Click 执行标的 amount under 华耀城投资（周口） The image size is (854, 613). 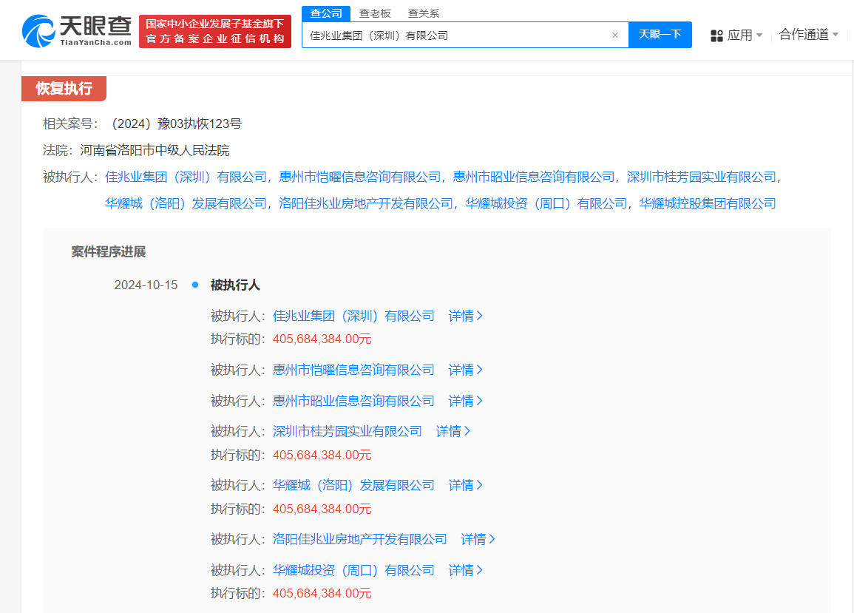(322, 593)
